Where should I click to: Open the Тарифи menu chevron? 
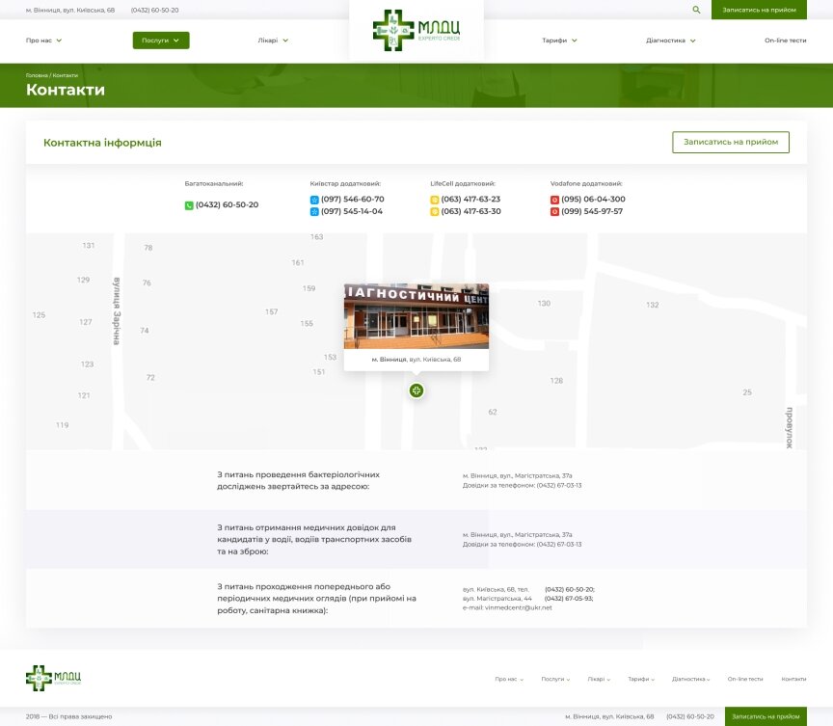point(575,40)
